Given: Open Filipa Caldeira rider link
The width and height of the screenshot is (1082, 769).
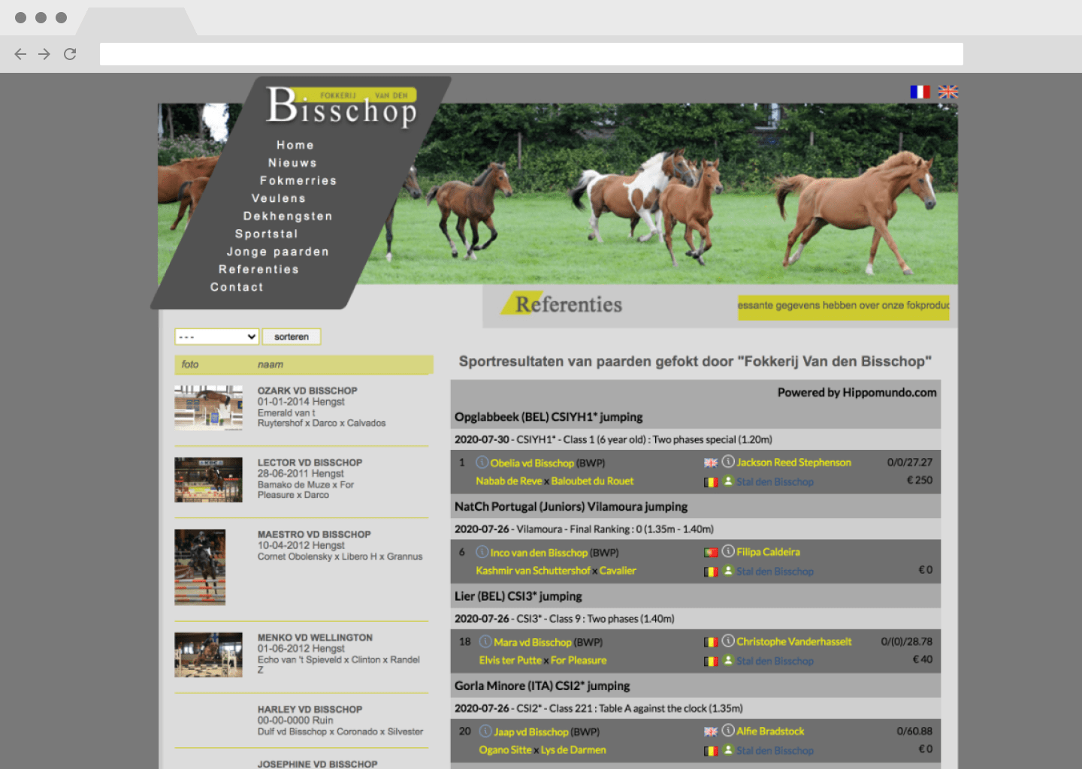Looking at the screenshot, I should coord(768,551).
